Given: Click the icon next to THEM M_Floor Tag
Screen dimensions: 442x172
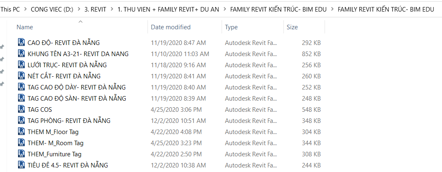Looking at the screenshot, I should pyautogui.click(x=21, y=132).
